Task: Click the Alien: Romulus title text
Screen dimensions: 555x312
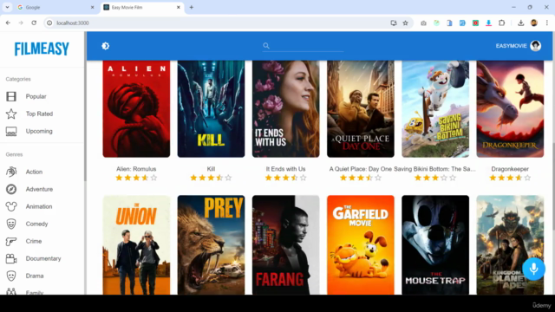Action: point(136,169)
